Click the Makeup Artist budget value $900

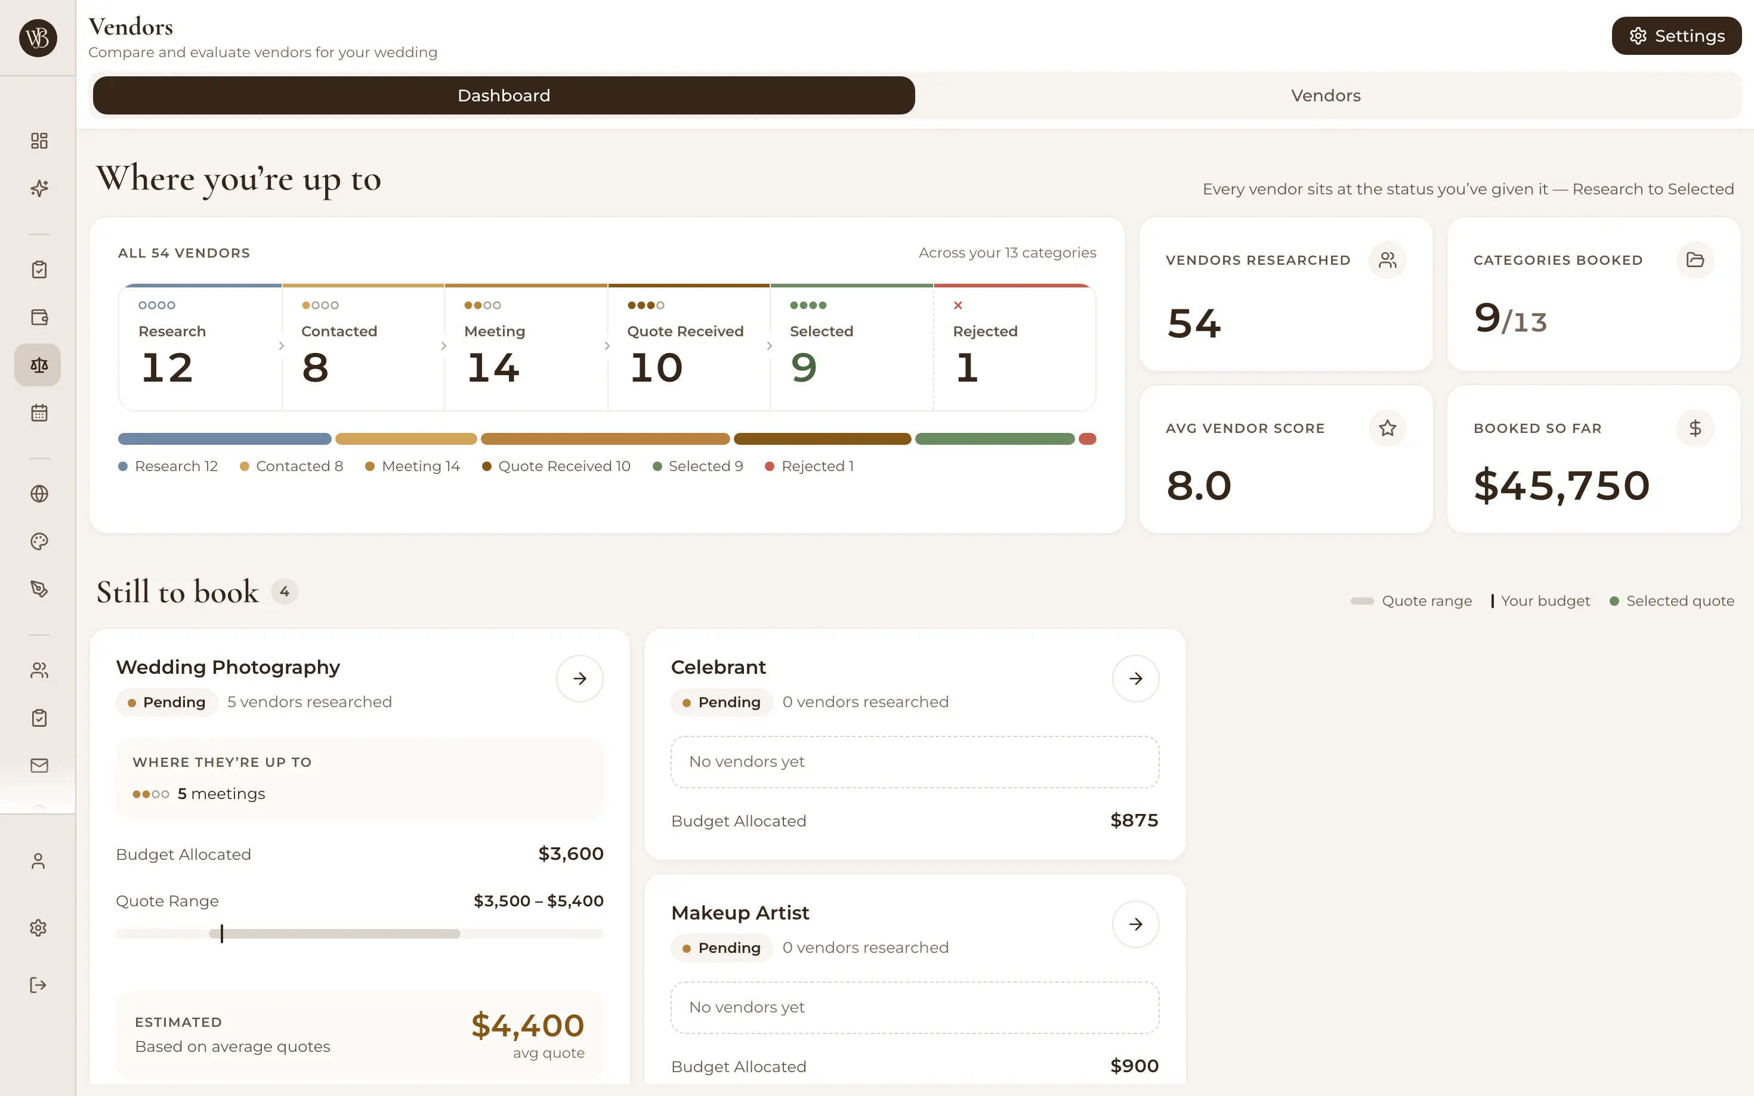pyautogui.click(x=1134, y=1066)
